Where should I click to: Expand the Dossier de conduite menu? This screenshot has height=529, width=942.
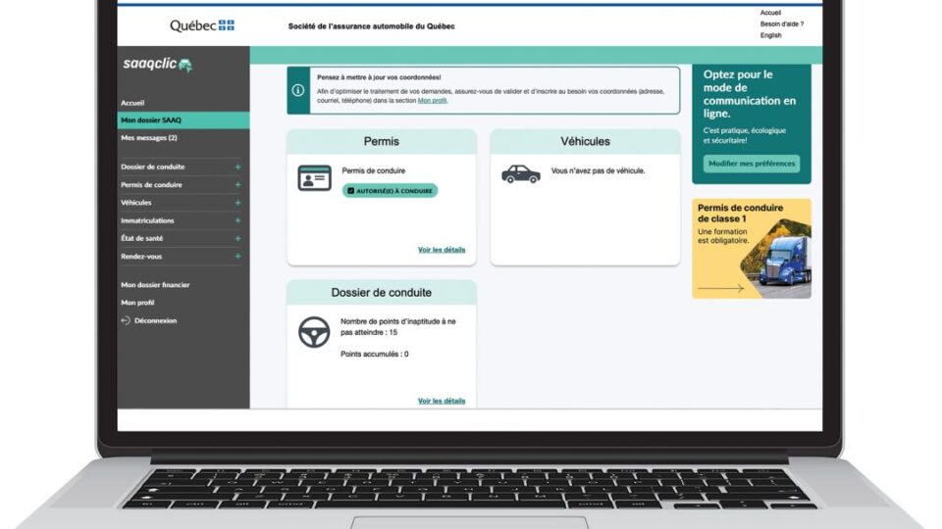click(x=237, y=167)
